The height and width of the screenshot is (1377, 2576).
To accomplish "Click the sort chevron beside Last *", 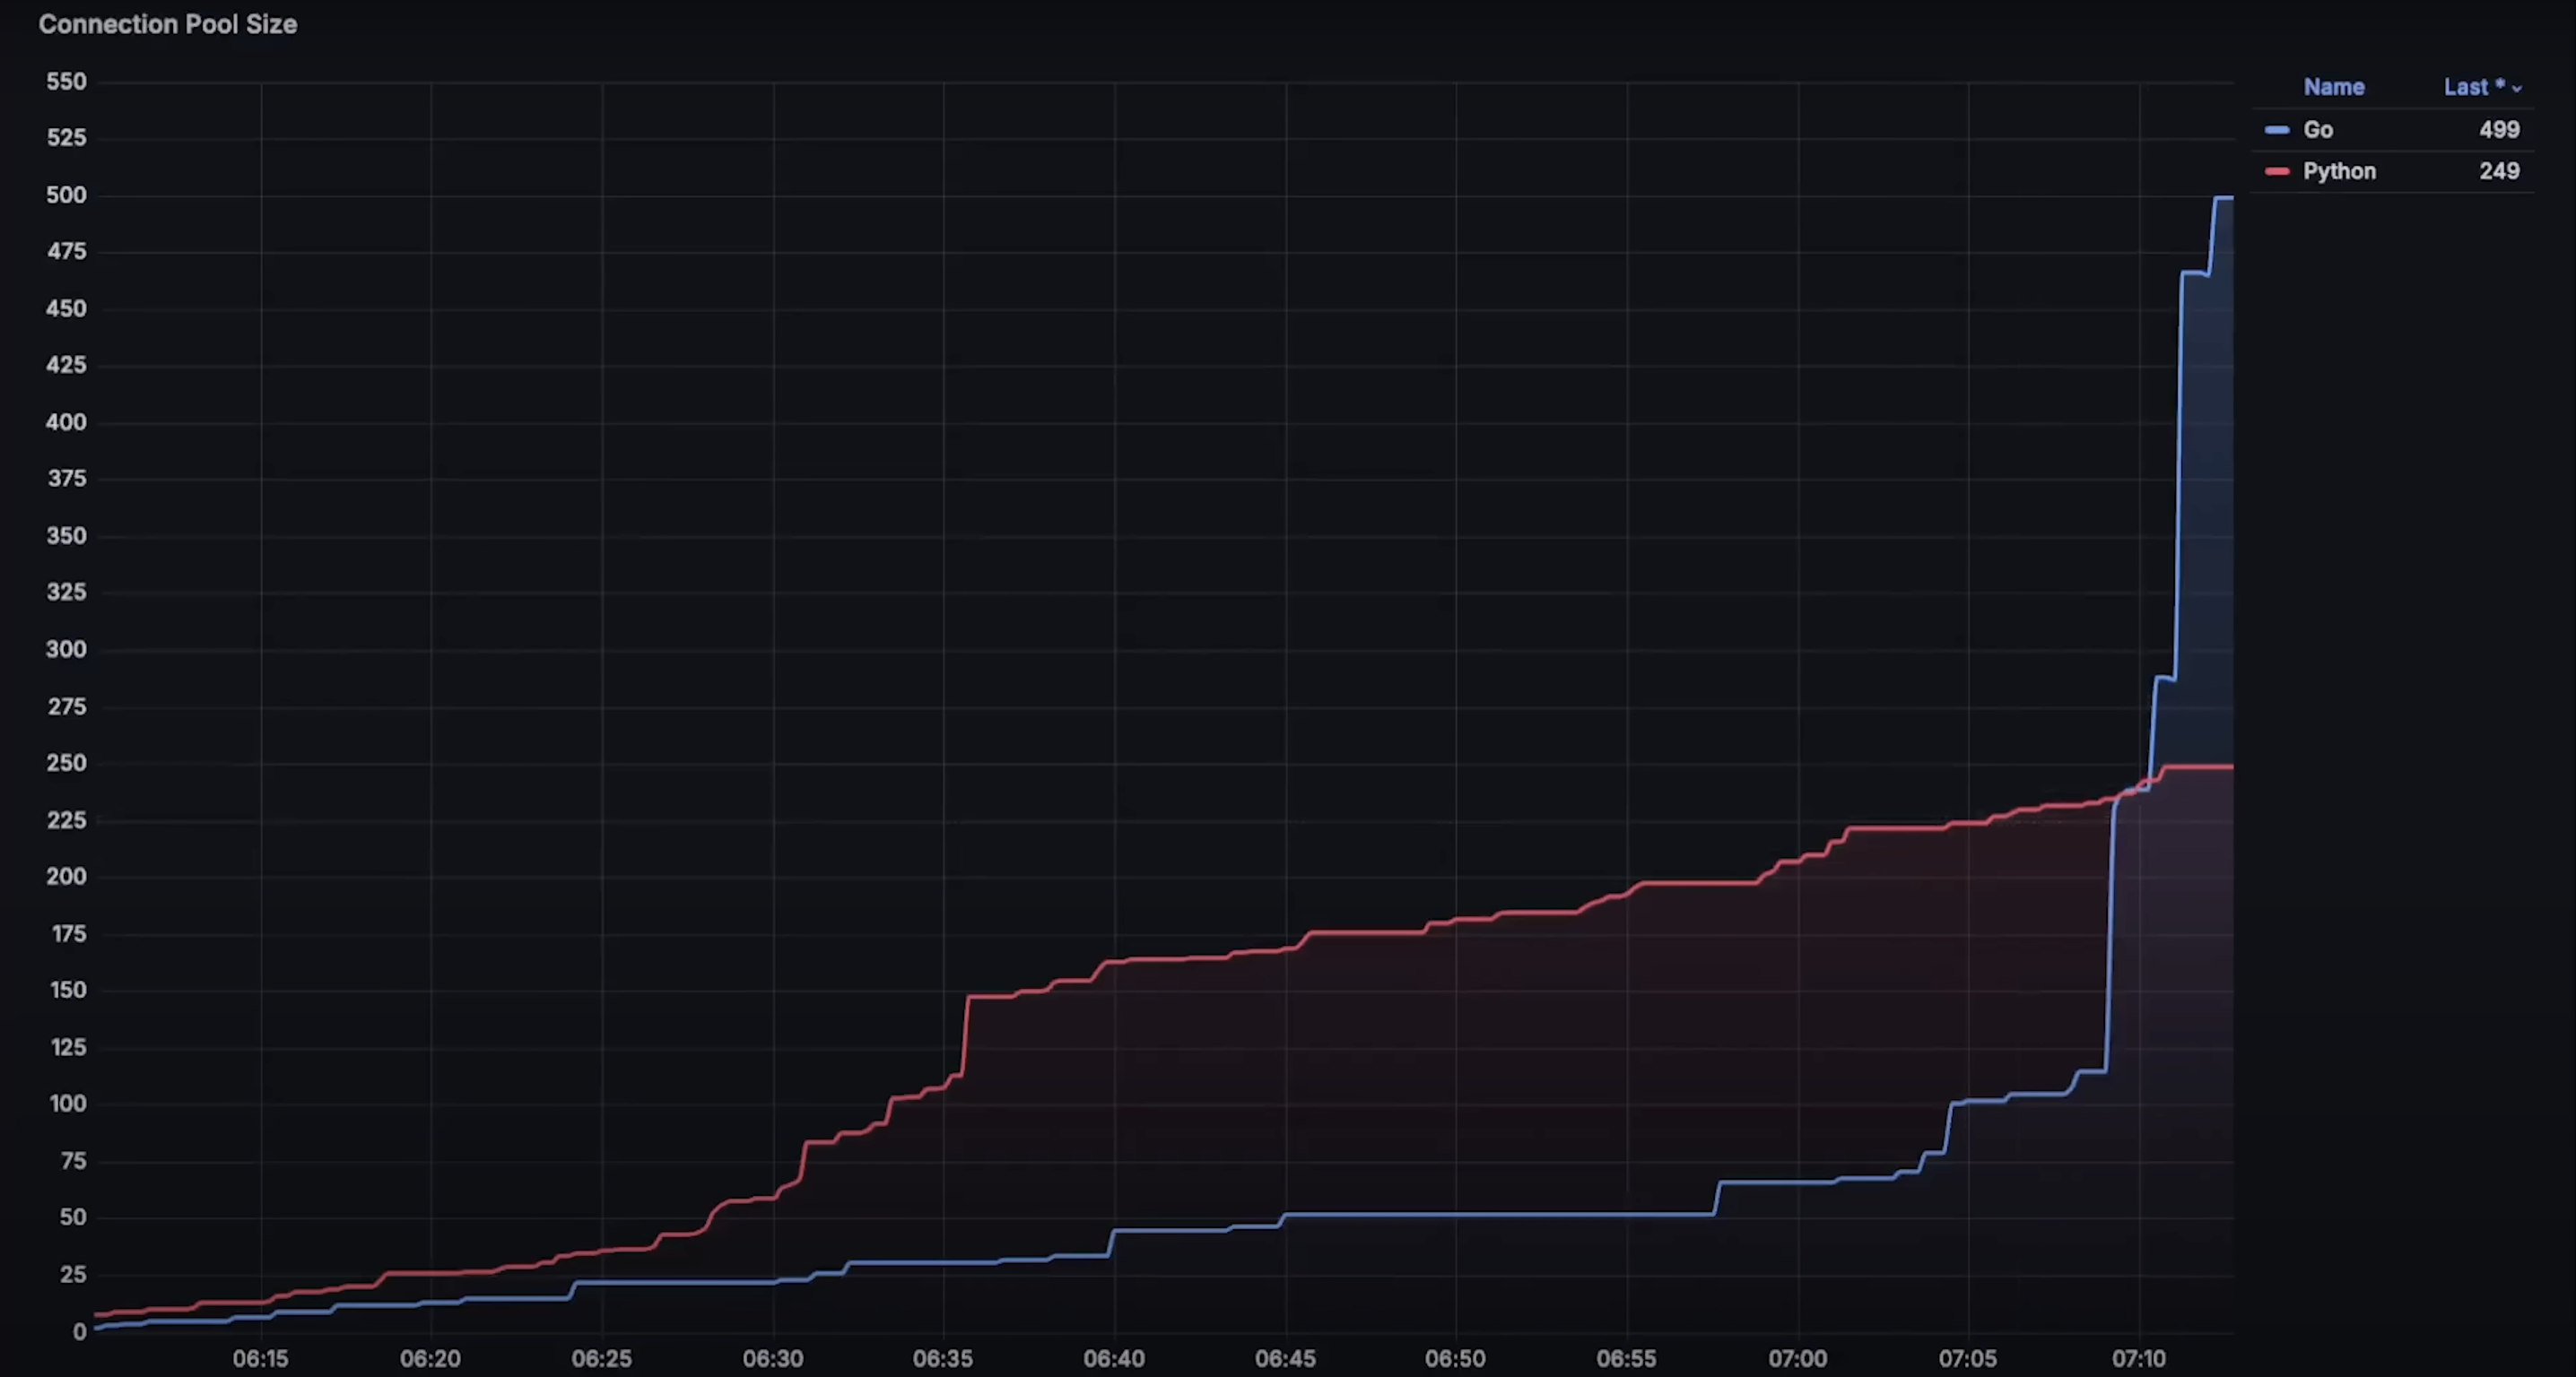I will (x=2517, y=89).
